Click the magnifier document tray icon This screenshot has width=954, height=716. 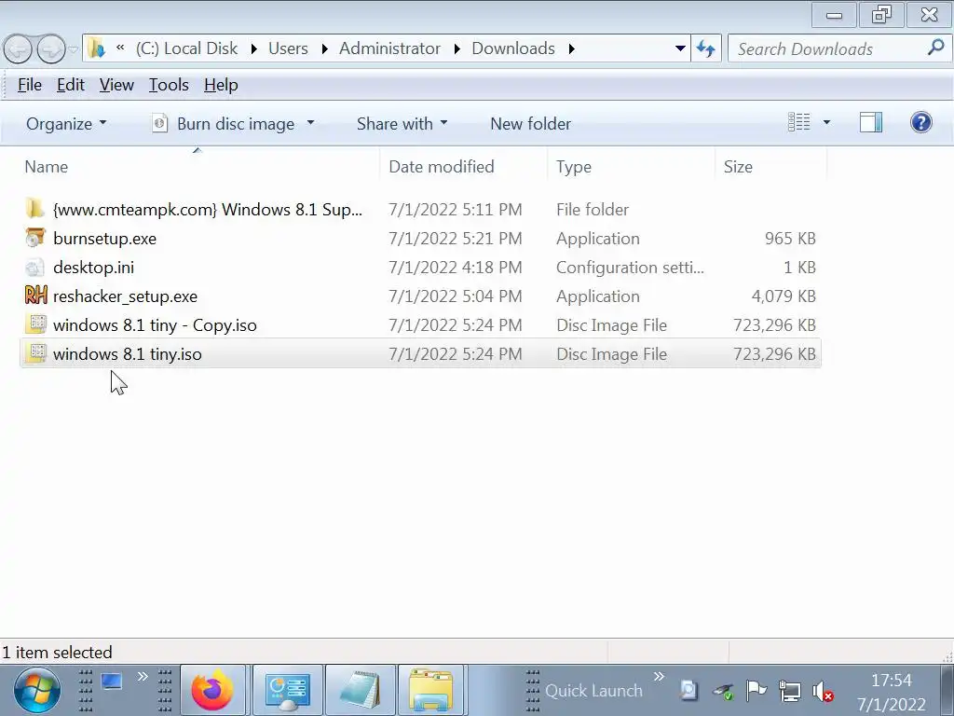point(688,691)
